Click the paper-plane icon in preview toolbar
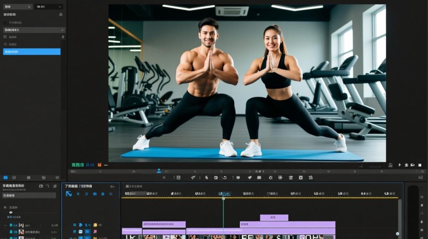 250,177
